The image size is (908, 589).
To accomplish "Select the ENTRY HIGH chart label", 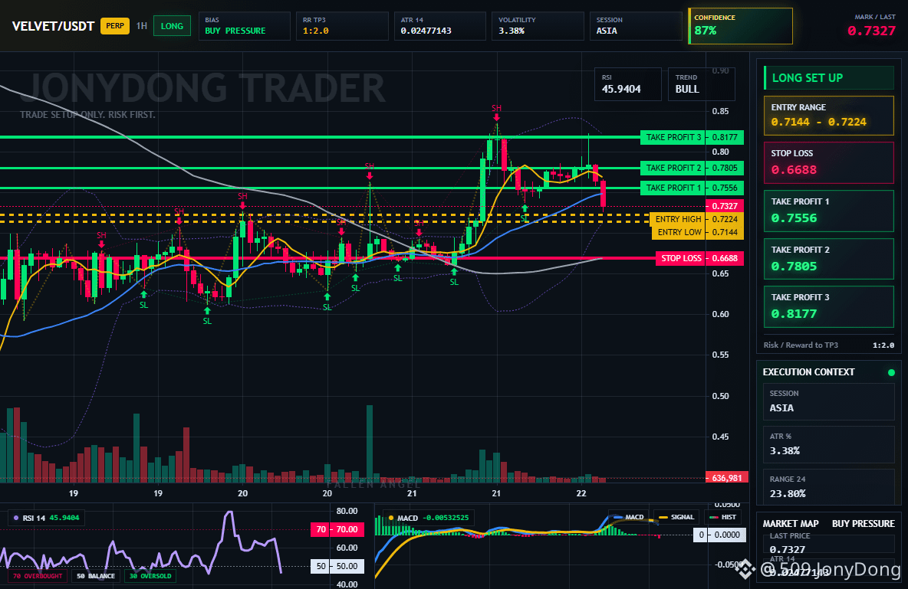I will click(x=677, y=219).
